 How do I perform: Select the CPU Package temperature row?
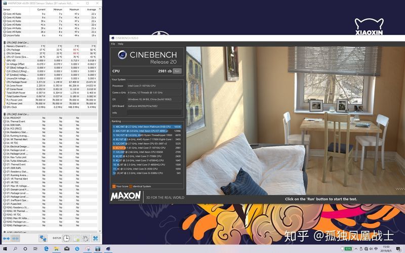coord(50,50)
